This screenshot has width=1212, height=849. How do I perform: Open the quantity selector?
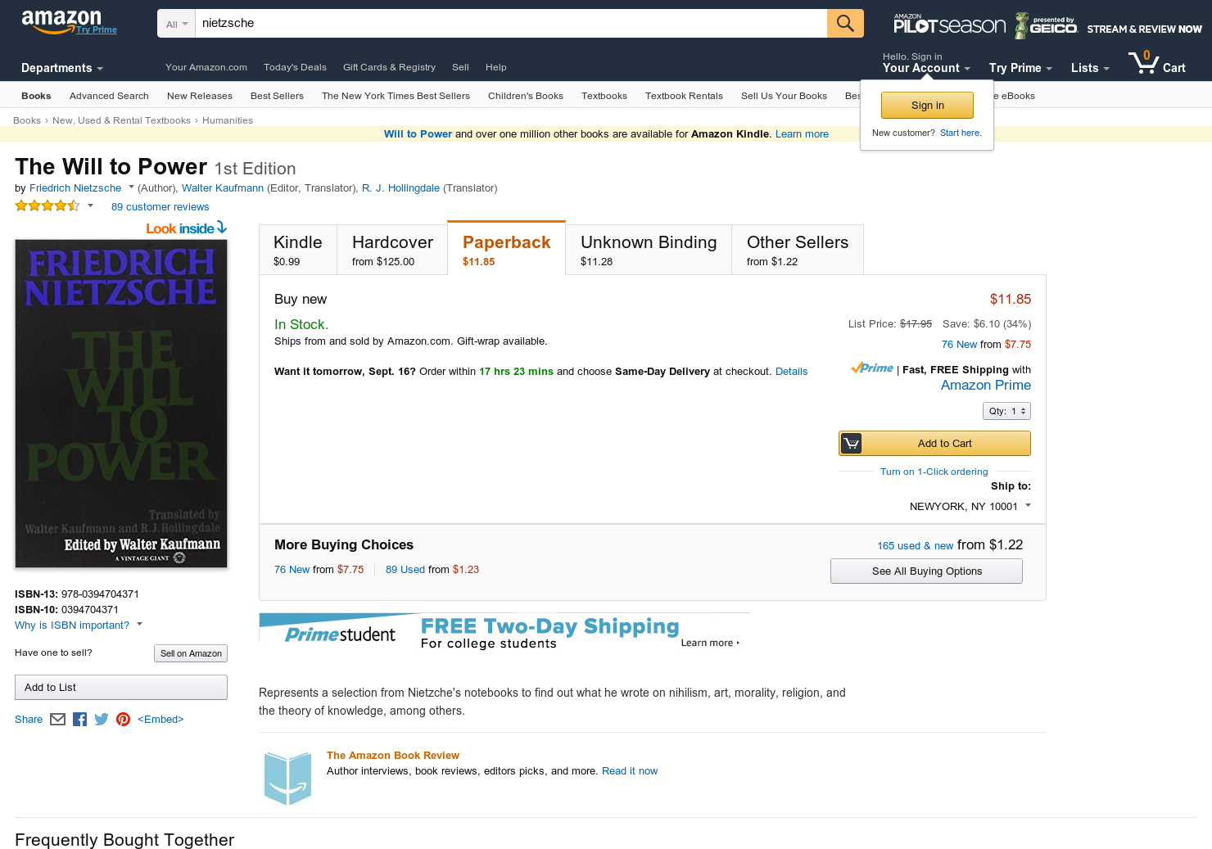1006,411
